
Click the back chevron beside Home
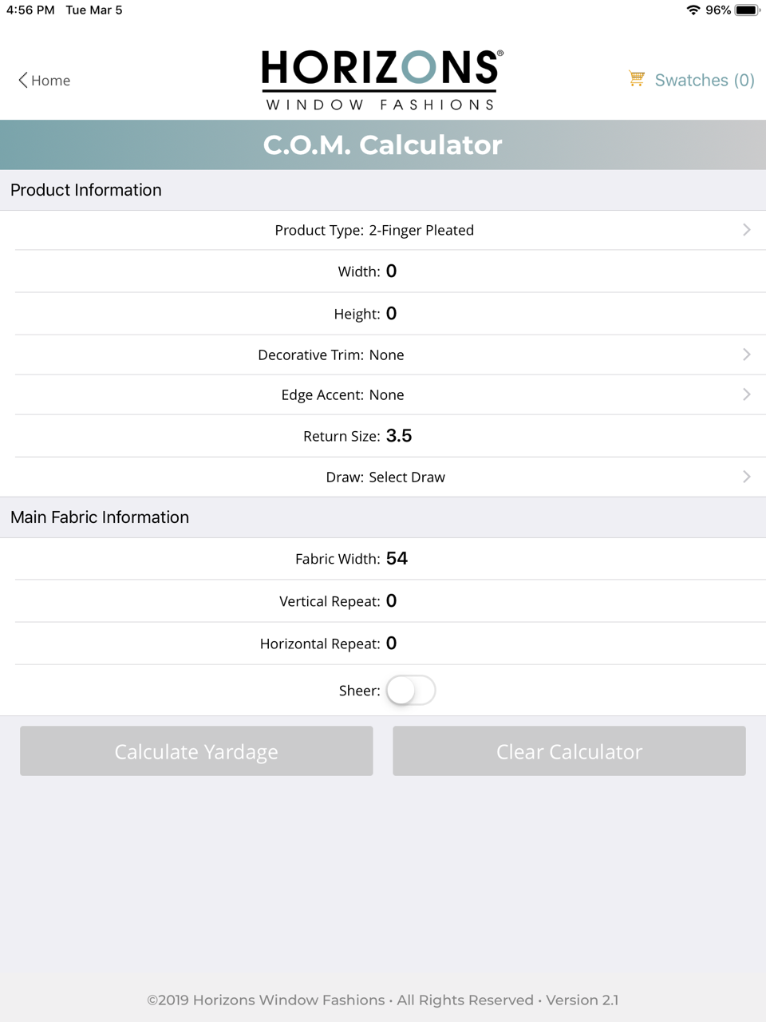[x=22, y=80]
